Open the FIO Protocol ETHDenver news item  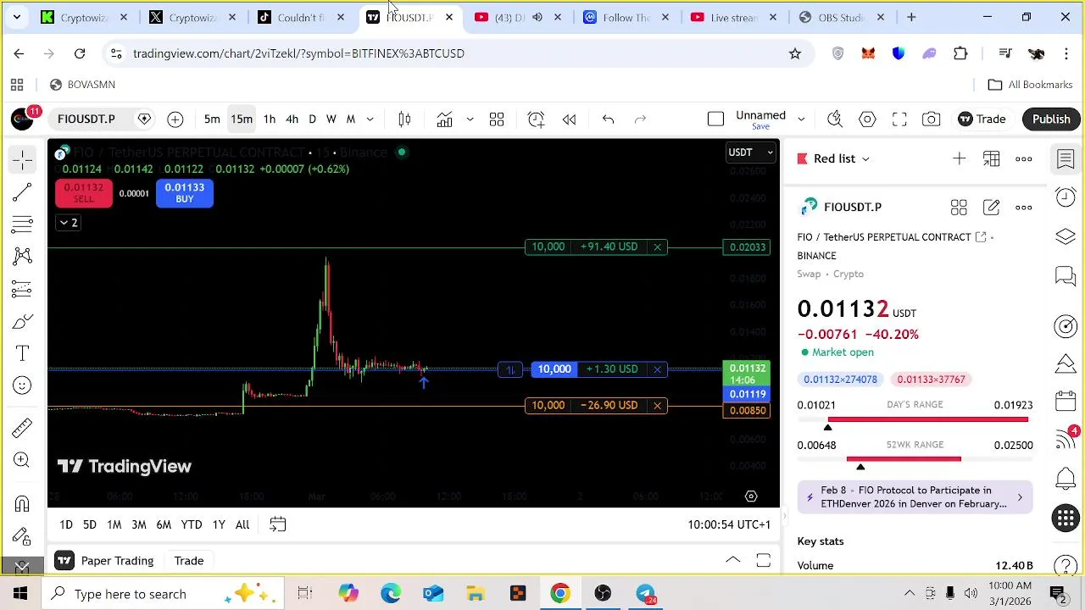click(x=915, y=497)
